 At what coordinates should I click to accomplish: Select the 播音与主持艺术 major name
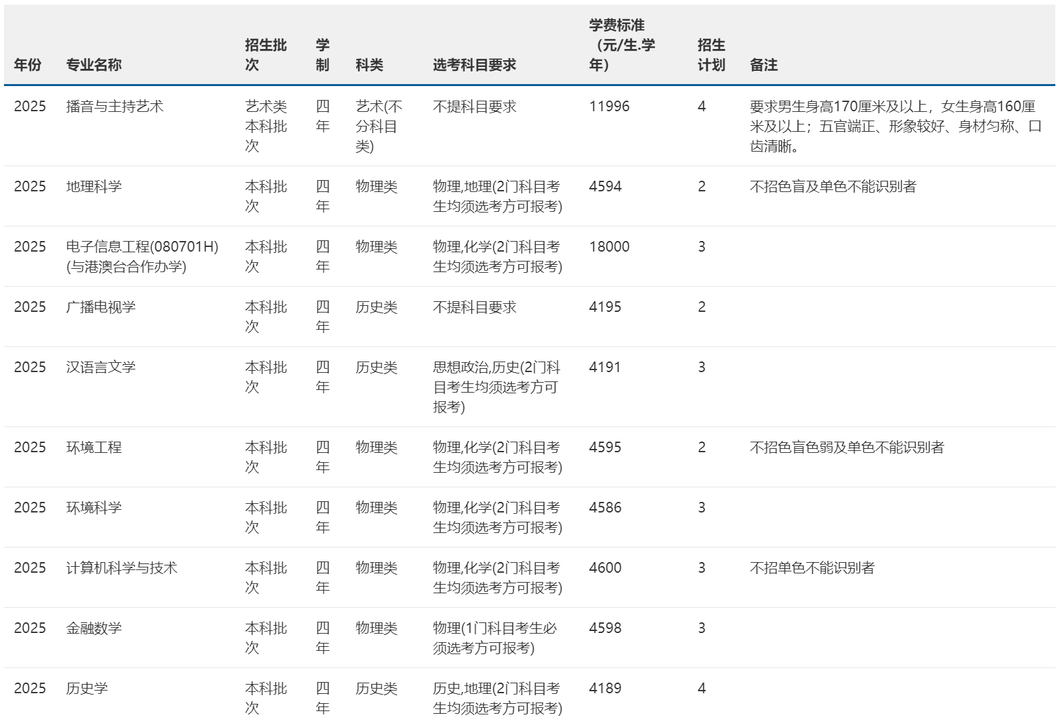coord(115,107)
